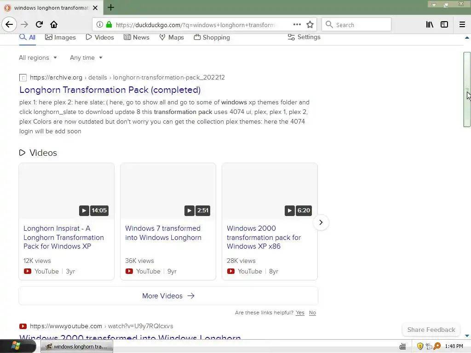Click the forward navigation arrow
The width and height of the screenshot is (471, 353).
point(25,24)
